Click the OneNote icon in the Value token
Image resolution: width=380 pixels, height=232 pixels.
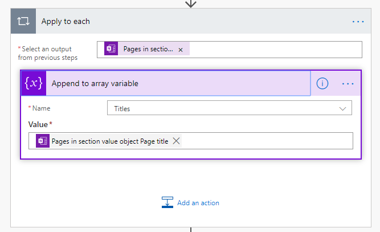click(43, 141)
